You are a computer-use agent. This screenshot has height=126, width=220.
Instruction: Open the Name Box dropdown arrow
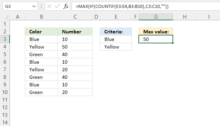(34, 6)
